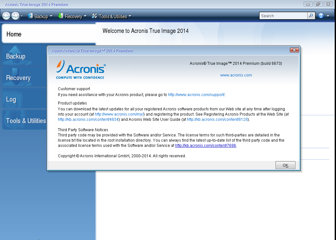336x240 pixels.
Task: Click the Tools & Utilities wrench icon
Action: (x=94, y=16)
